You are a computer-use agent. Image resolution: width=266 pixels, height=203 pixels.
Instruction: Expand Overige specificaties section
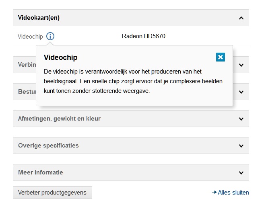(131, 146)
